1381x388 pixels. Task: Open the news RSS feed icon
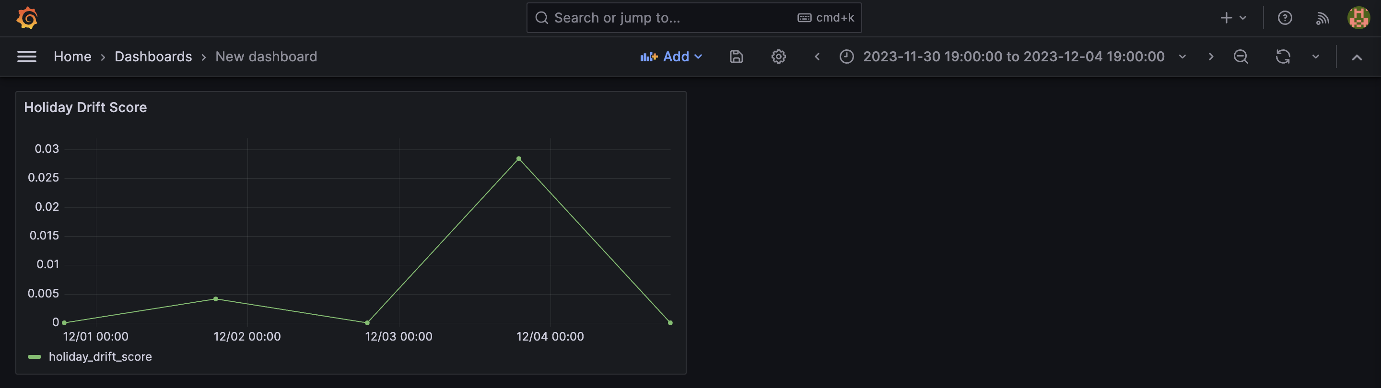click(1322, 18)
